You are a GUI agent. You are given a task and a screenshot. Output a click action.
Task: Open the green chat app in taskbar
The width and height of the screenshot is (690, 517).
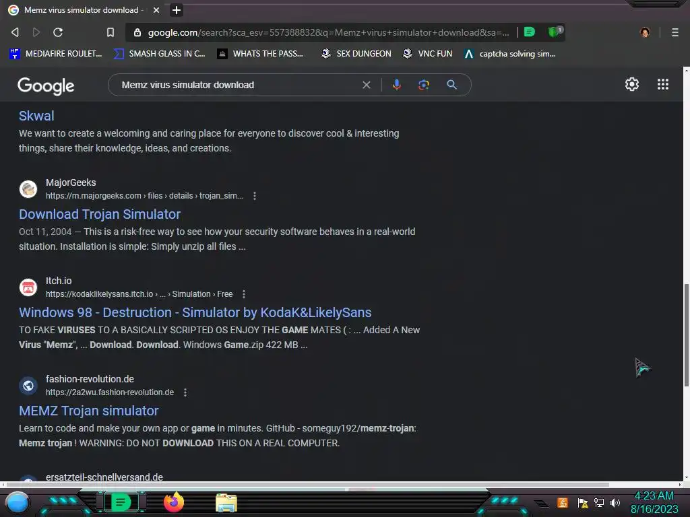(121, 502)
